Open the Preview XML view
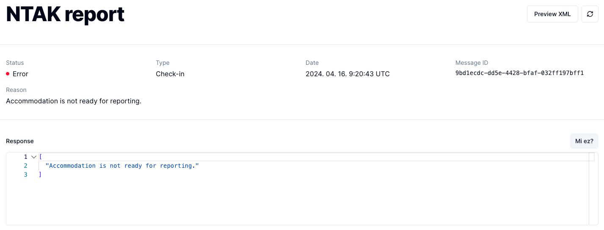604x230 pixels. [552, 14]
